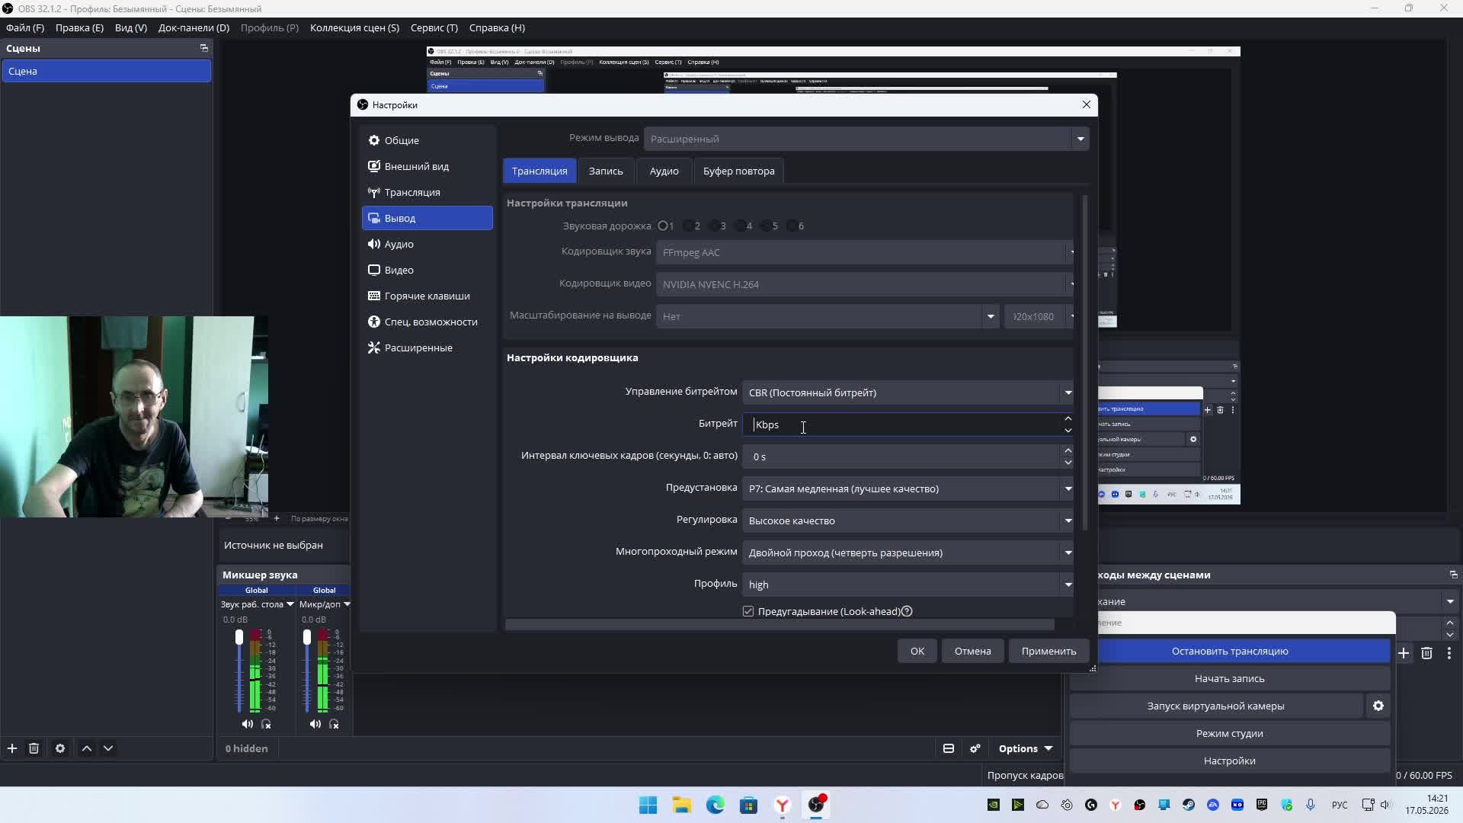The width and height of the screenshot is (1463, 823).
Task: Undock the Сцены panel
Action: click(x=203, y=48)
